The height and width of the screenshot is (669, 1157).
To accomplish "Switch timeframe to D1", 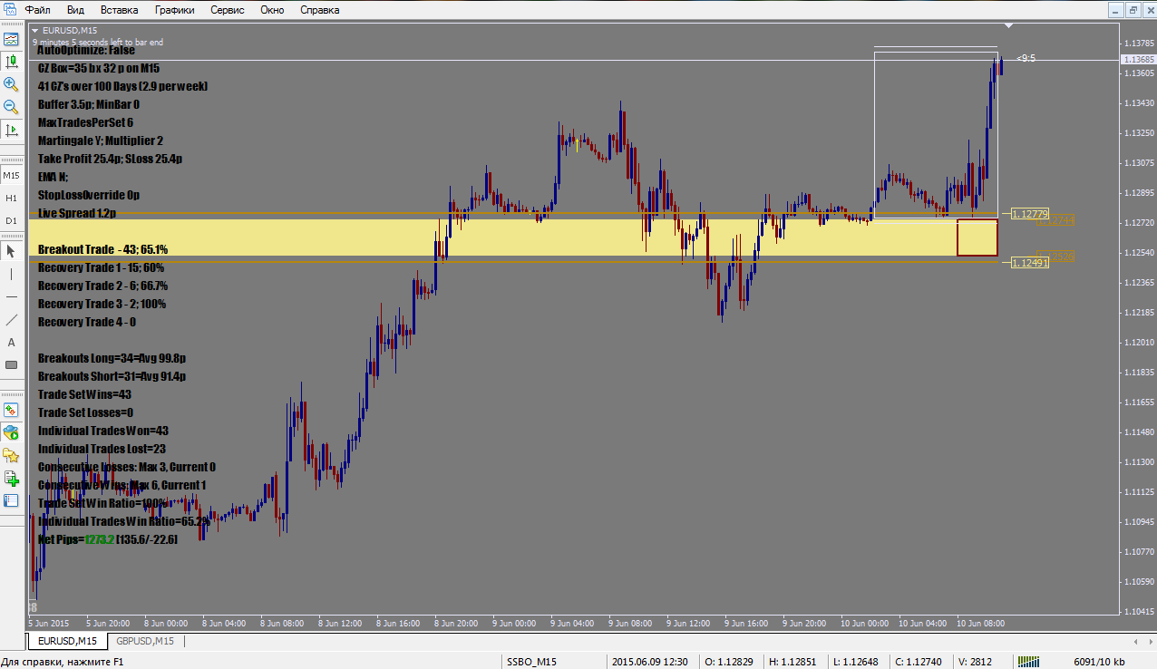I will (x=11, y=220).
